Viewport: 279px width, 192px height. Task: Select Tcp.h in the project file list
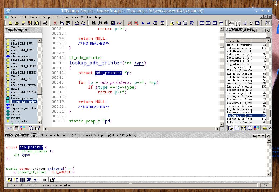pos(246,109)
